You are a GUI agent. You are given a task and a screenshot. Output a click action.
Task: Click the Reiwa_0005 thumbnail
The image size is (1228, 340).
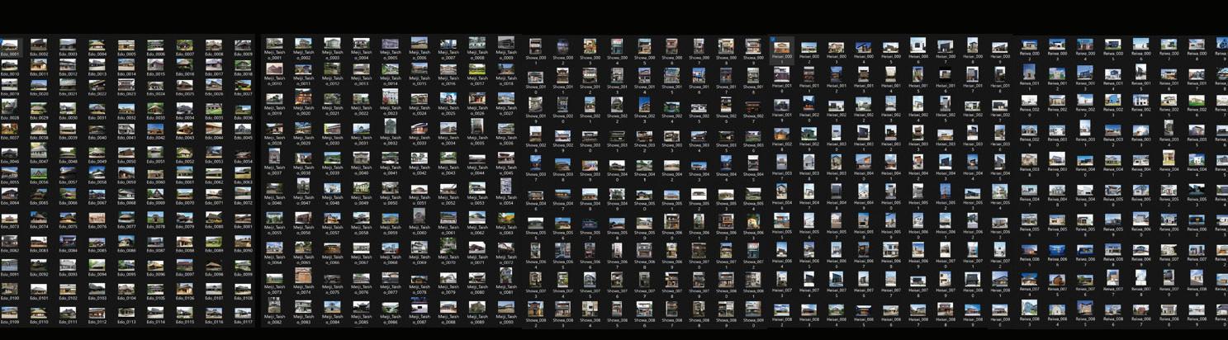[x=1113, y=45]
